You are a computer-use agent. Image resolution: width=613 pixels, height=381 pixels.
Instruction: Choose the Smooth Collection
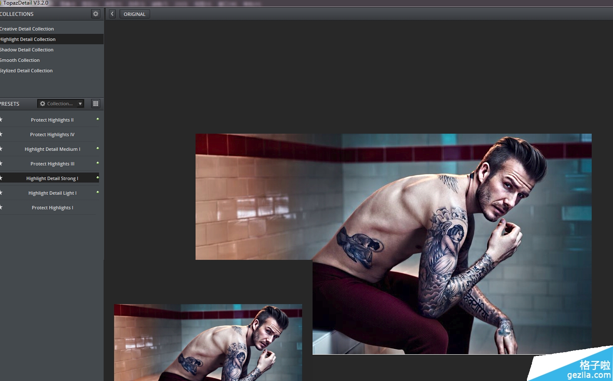click(20, 60)
